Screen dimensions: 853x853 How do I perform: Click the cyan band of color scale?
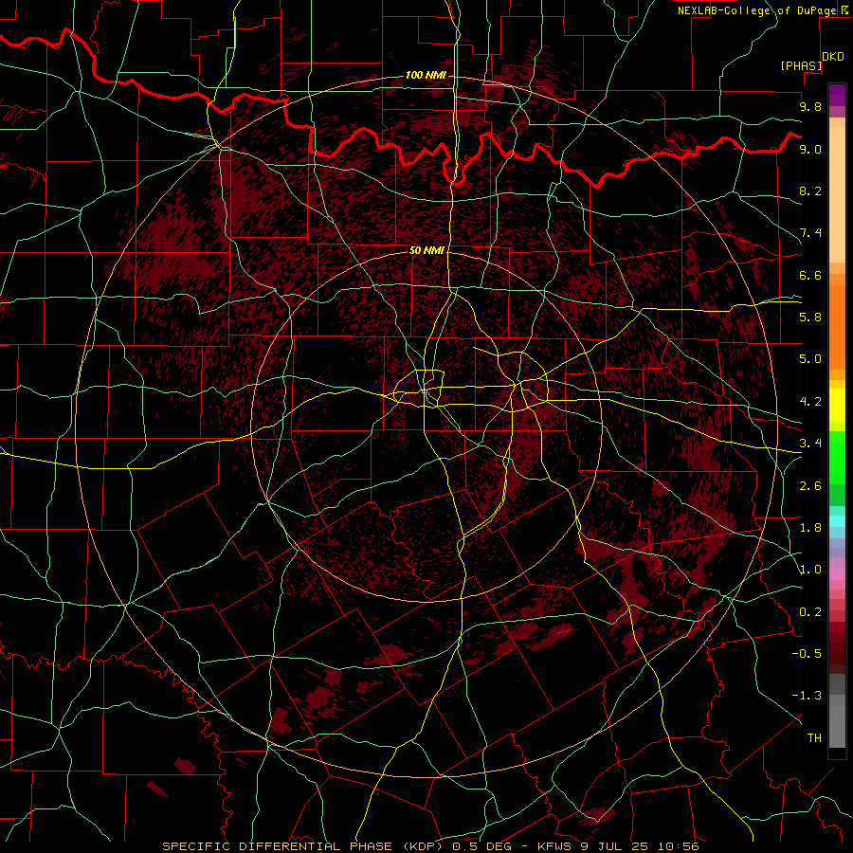pos(837,521)
